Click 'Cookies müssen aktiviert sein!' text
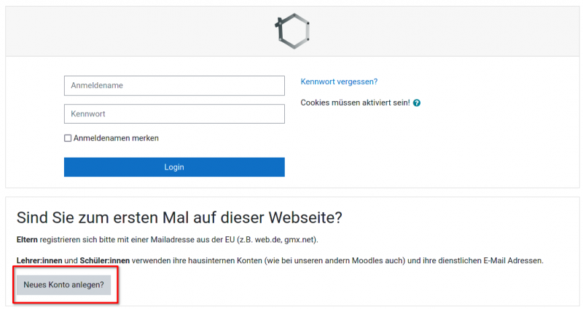Image resolution: width=583 pixels, height=309 pixels. point(355,103)
